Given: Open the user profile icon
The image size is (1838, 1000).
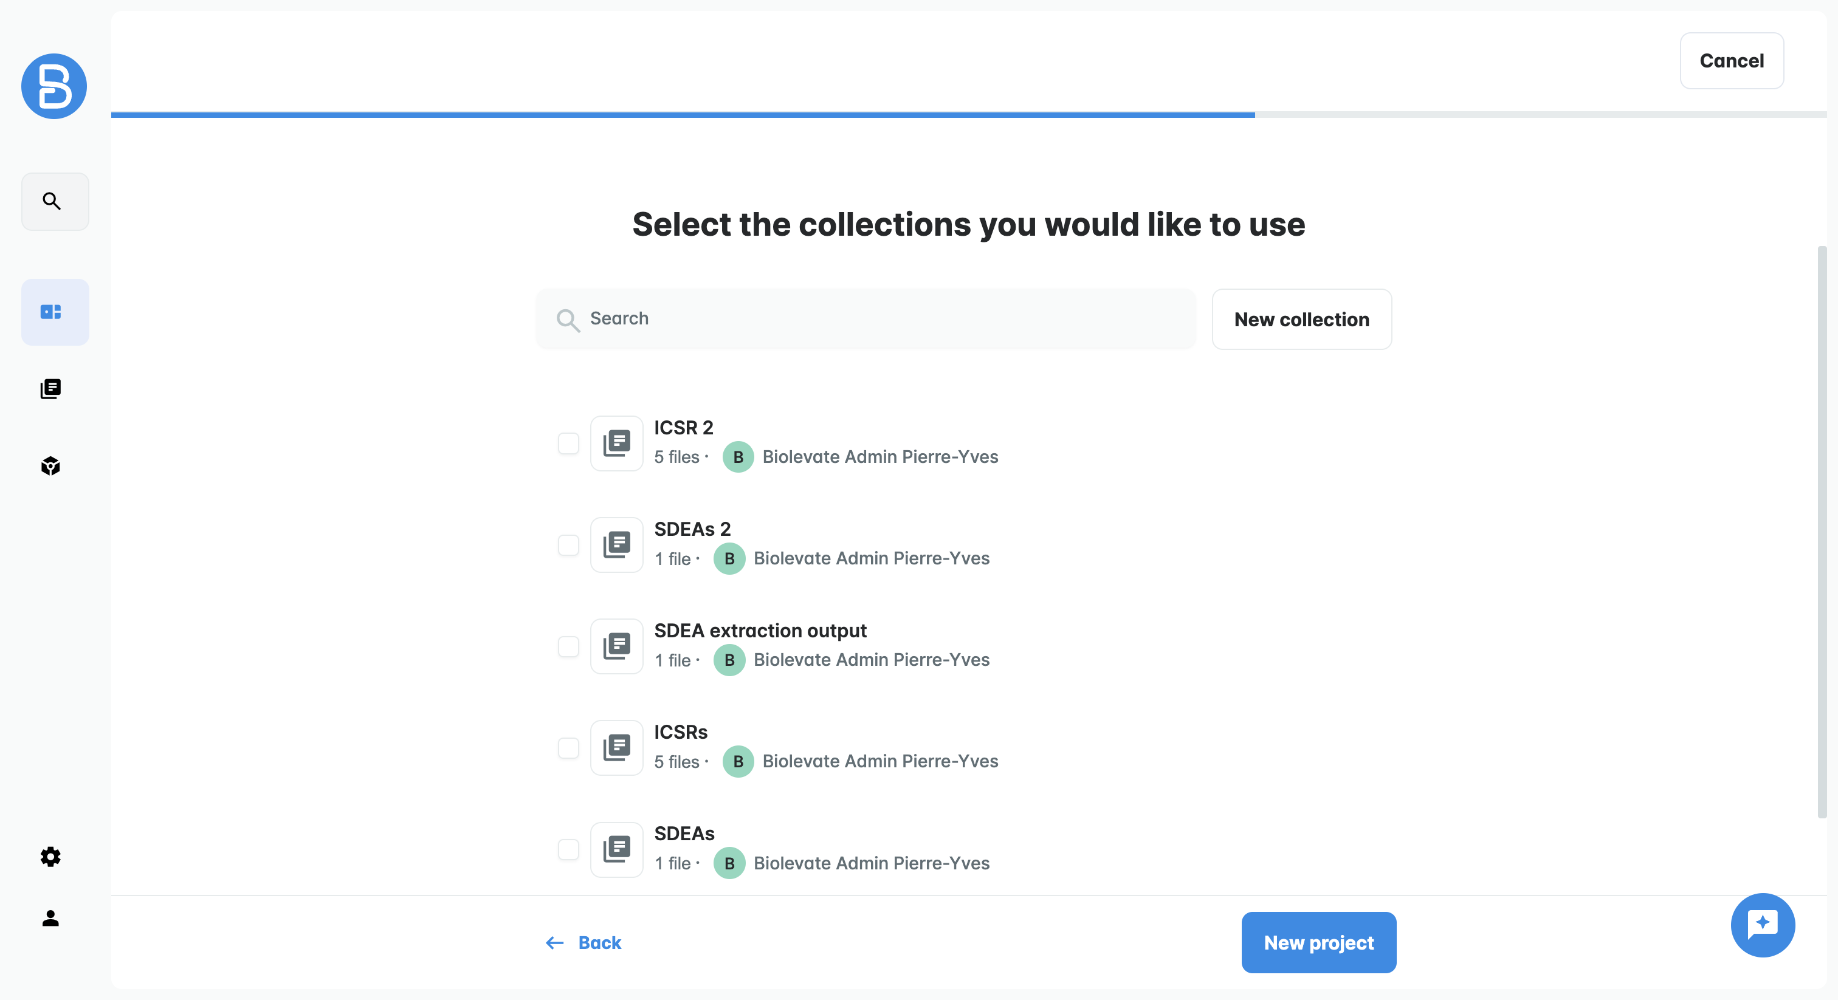Looking at the screenshot, I should point(50,918).
